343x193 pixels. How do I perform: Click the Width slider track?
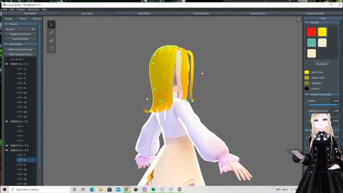[323, 105]
